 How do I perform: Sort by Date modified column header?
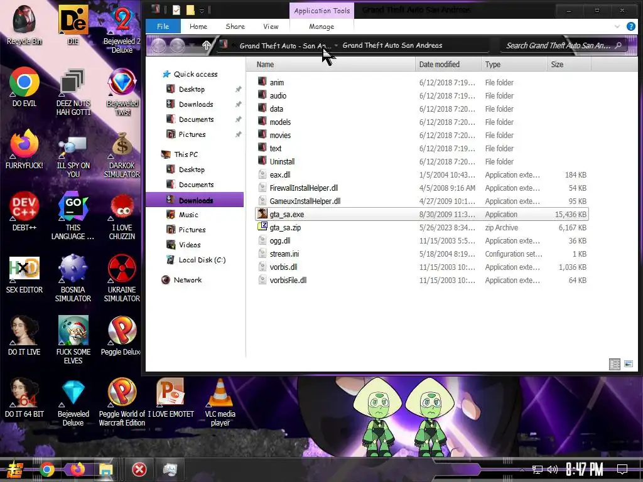(448, 65)
